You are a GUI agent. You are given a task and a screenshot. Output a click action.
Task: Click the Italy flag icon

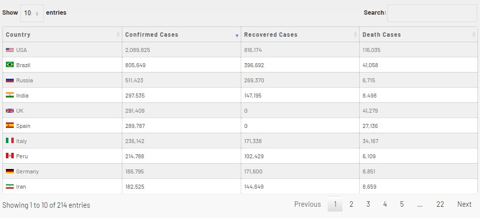(10, 141)
